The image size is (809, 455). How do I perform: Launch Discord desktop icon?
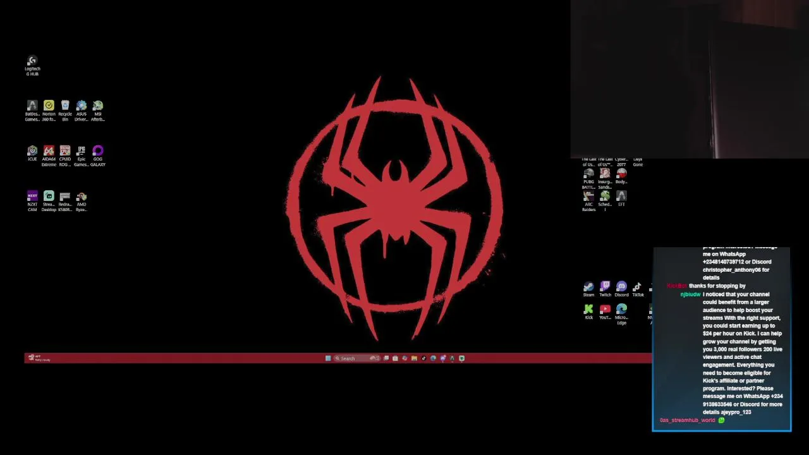coord(621,289)
